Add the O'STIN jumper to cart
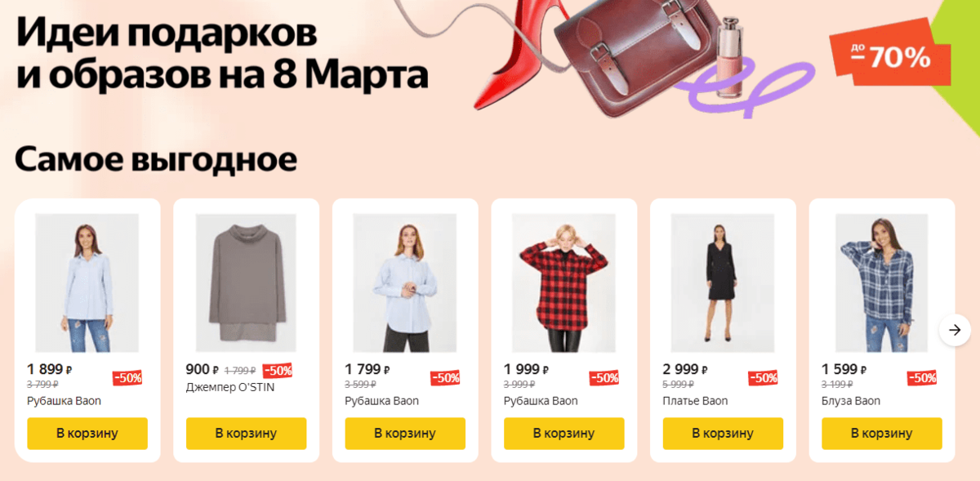Screen dimensions: 980x481 click(x=246, y=433)
